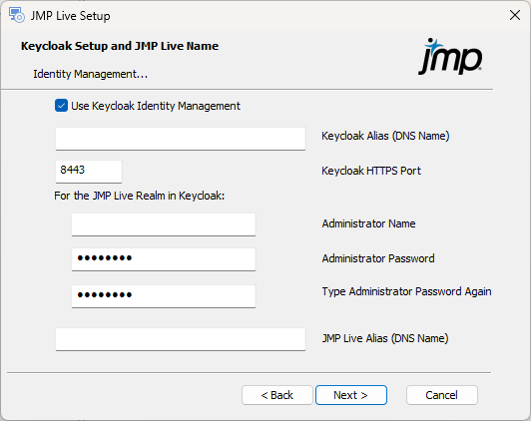The image size is (531, 421).
Task: Click the Keycloak Alias (DNS Name) label
Action: point(385,136)
